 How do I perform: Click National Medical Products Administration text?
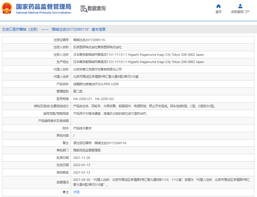44,13
